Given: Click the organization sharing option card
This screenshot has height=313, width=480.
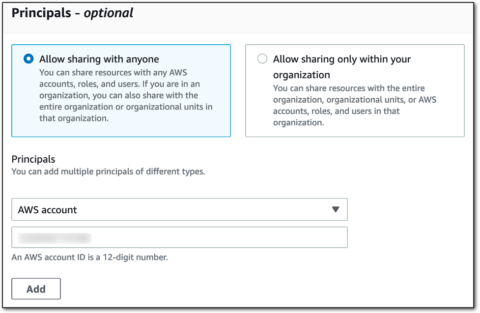Looking at the screenshot, I should click(x=355, y=91).
